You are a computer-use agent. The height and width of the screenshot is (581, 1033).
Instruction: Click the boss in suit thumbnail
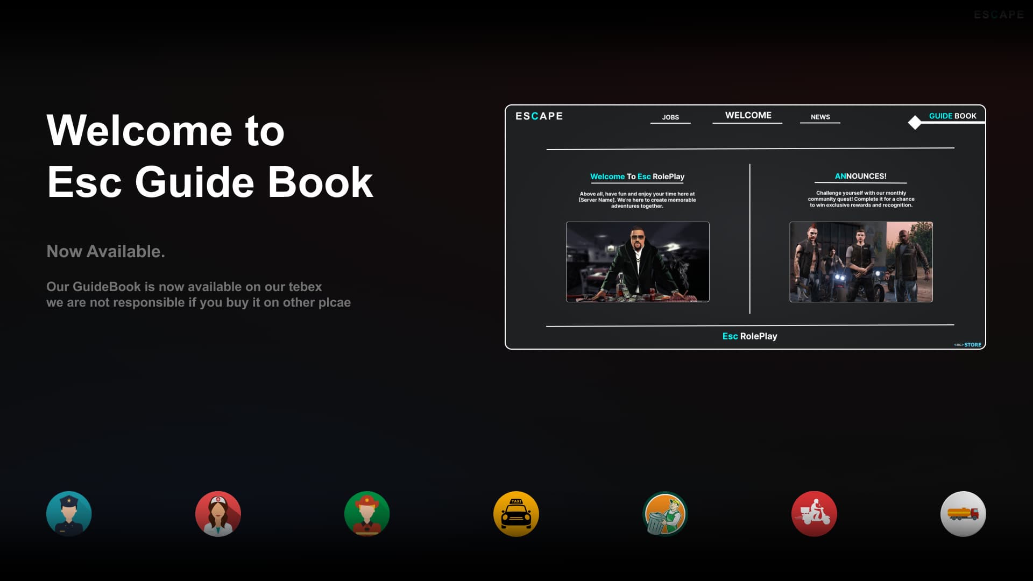pos(638,261)
